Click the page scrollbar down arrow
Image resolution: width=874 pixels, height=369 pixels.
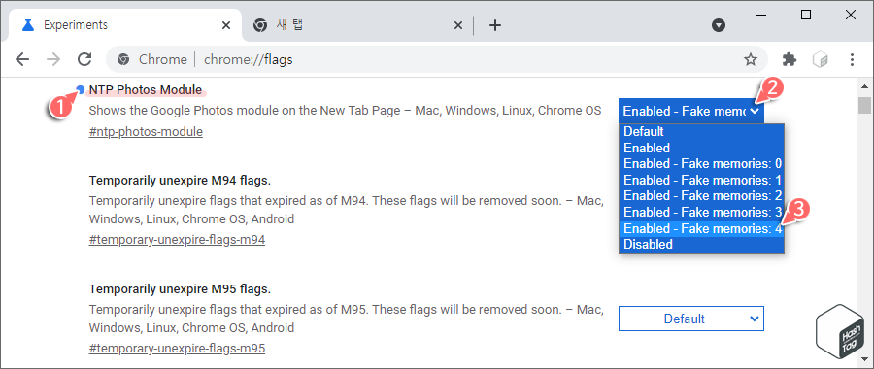point(864,360)
